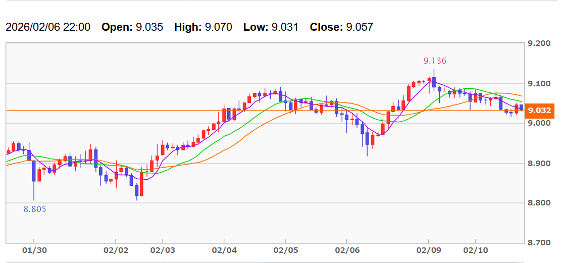Select the 02/03 date on time axis
The height and width of the screenshot is (263, 561).
pos(162,250)
